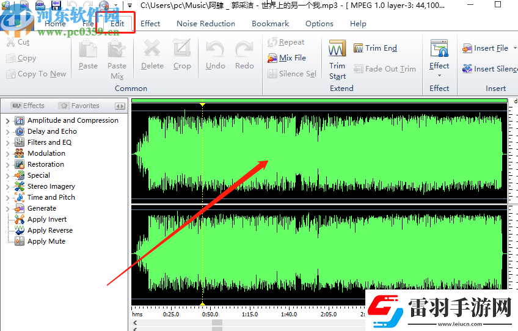Viewport: 518px width, 331px height.
Task: Open the Bookmark ribbon tab
Action: (270, 24)
